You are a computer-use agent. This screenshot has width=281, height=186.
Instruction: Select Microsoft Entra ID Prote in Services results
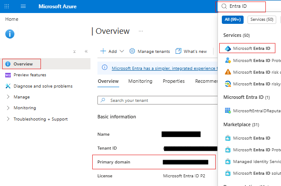[257, 61]
